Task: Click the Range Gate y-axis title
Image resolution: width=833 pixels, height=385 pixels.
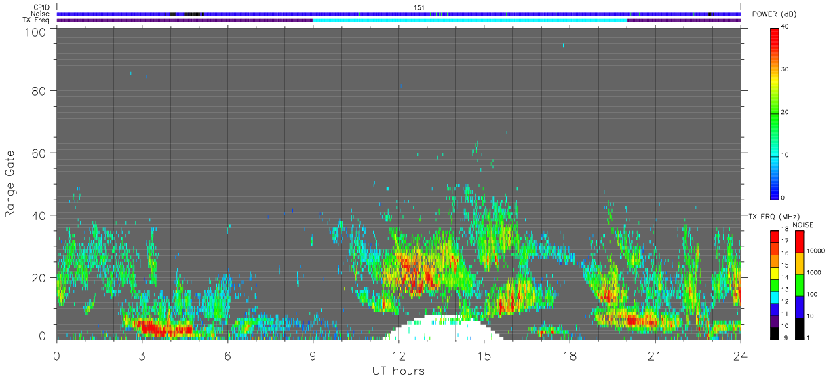Action: tap(11, 183)
